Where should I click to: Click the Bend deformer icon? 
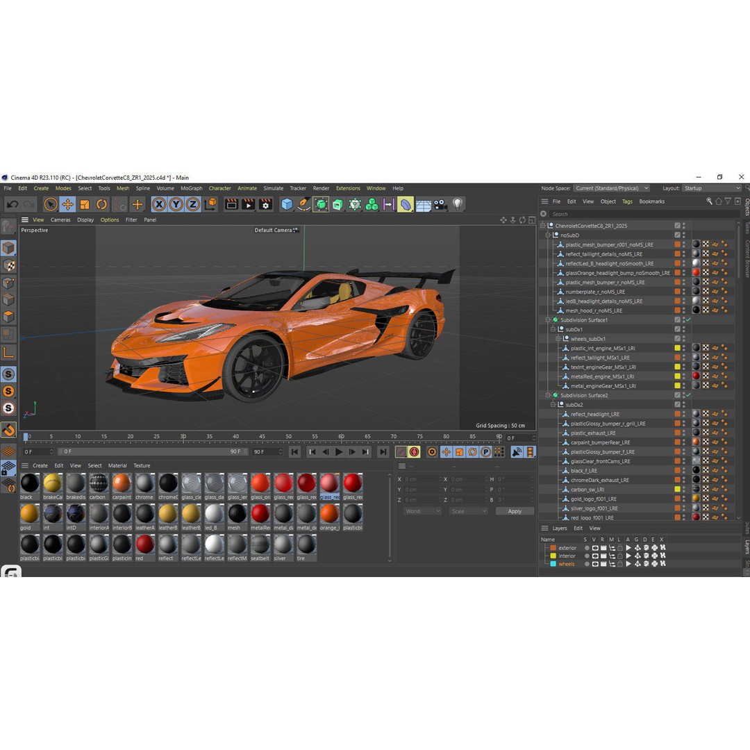pos(405,205)
